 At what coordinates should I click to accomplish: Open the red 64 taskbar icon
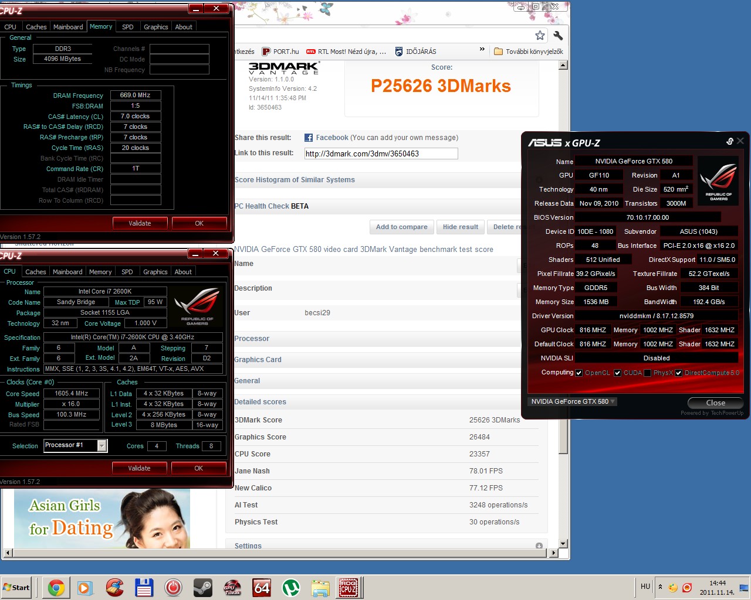pos(262,587)
